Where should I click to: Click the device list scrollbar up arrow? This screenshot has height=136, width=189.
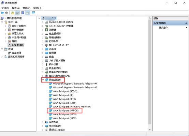[x=149, y=18]
